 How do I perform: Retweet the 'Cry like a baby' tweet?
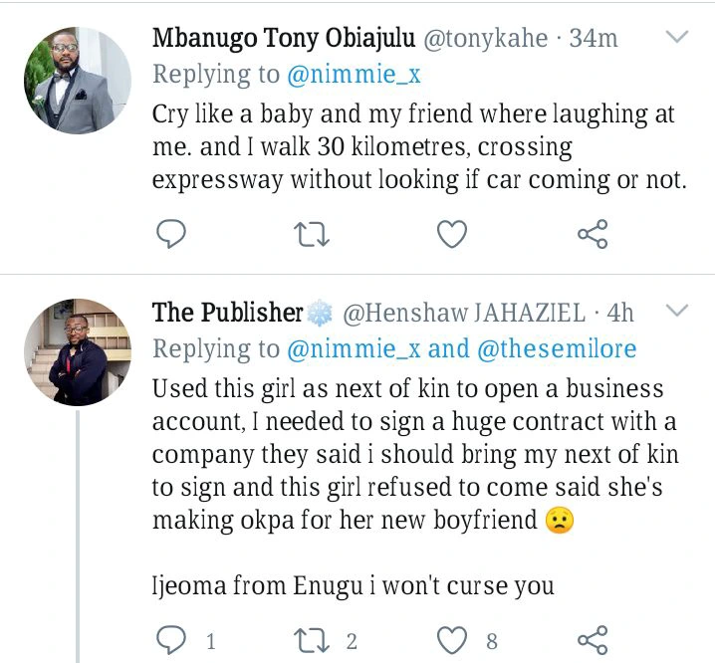(x=312, y=234)
